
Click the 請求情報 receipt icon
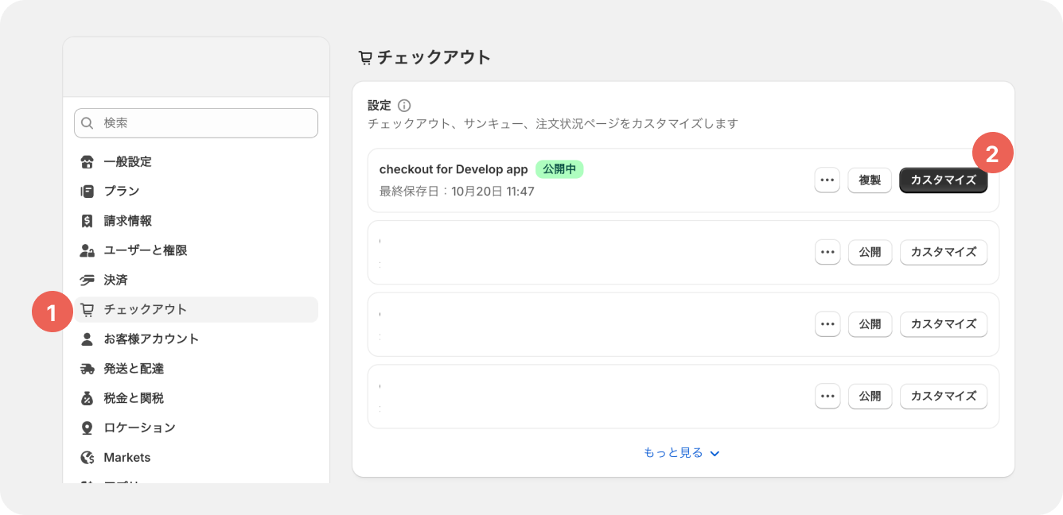click(88, 221)
